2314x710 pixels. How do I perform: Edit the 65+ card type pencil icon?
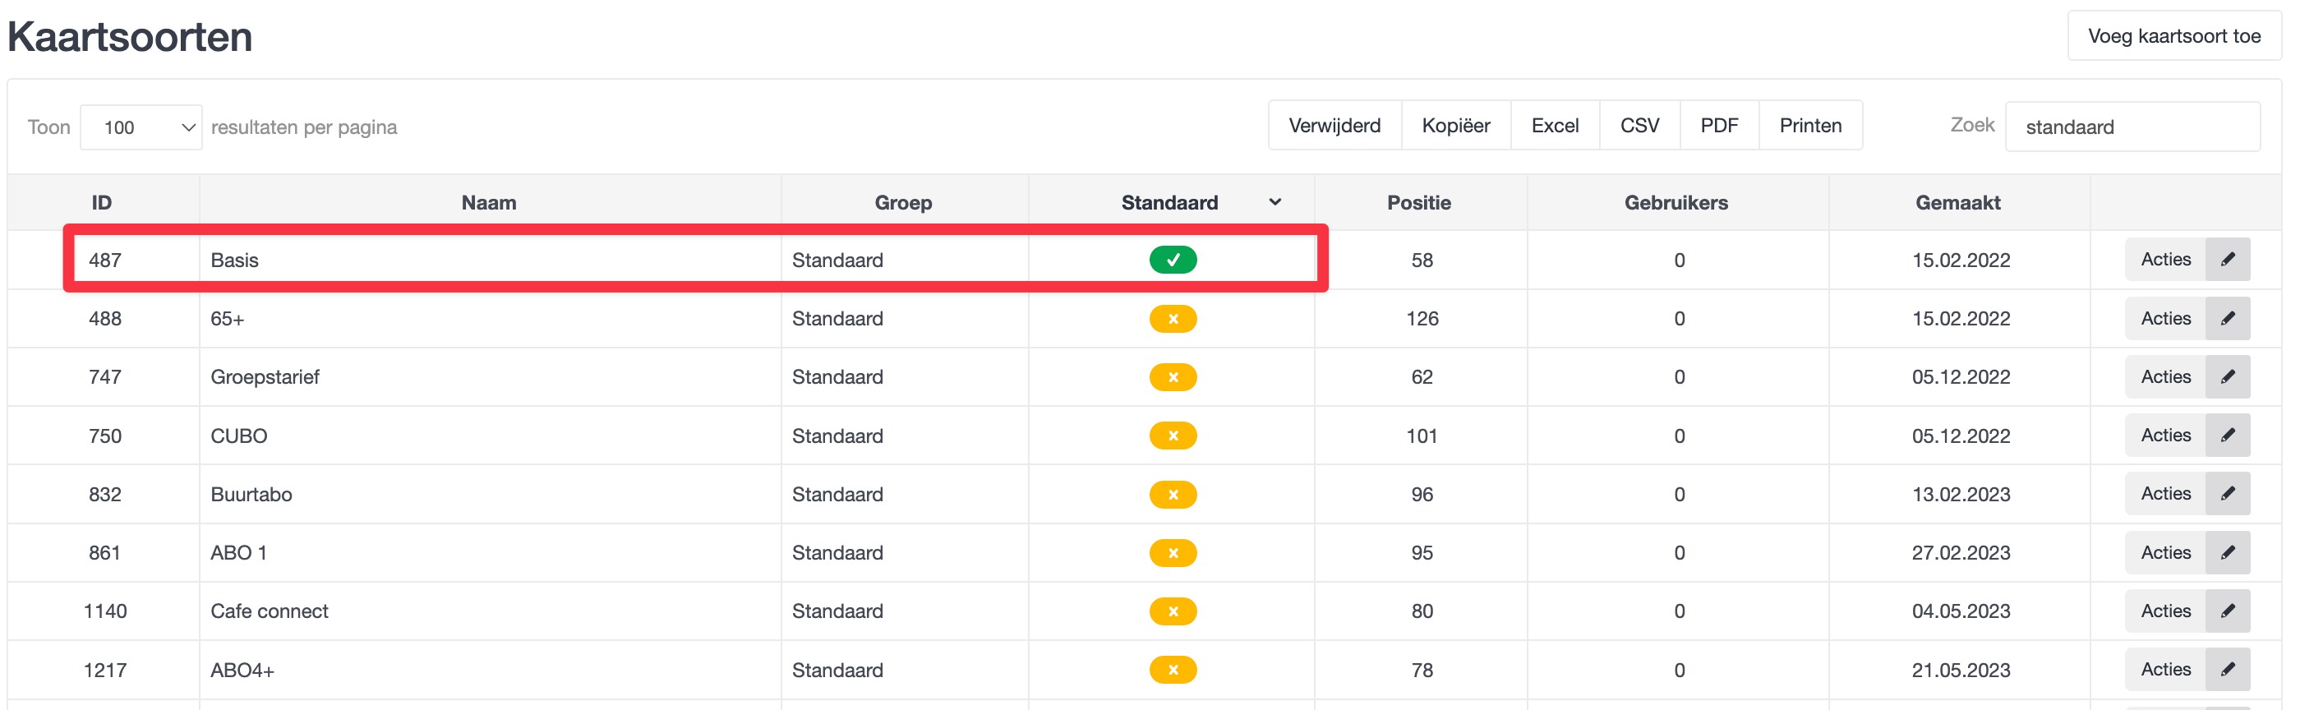2227,318
